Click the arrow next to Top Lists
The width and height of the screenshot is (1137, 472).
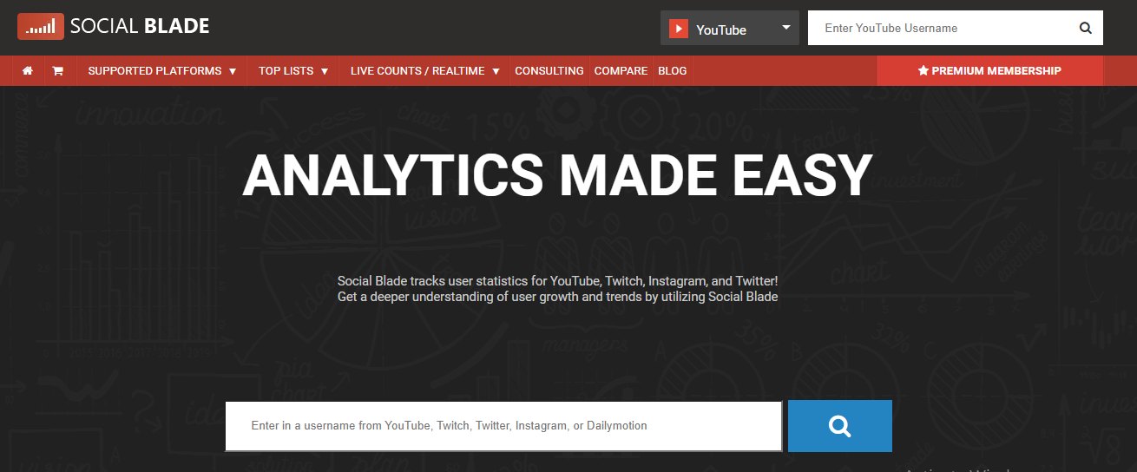click(x=325, y=71)
